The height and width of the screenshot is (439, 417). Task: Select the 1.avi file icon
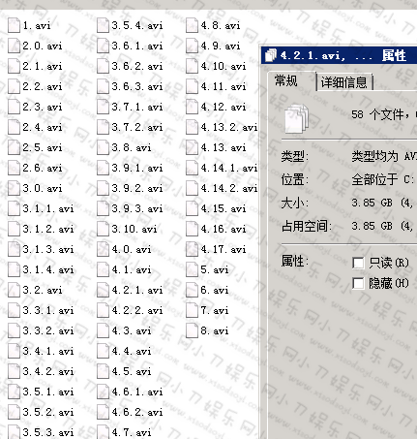point(14,25)
